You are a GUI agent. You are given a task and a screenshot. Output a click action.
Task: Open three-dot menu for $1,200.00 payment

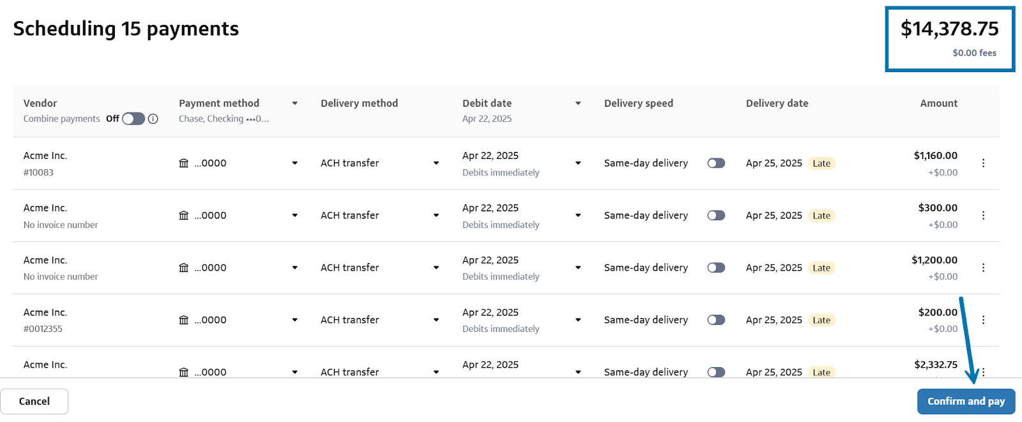pos(983,268)
